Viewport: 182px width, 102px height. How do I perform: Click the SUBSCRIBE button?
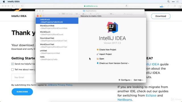[x=22, y=92]
